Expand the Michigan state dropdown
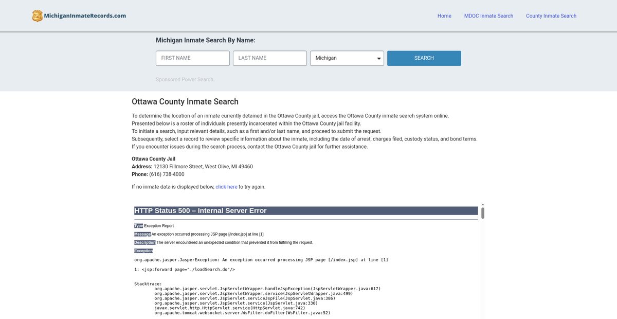The height and width of the screenshot is (319, 617). 347,58
